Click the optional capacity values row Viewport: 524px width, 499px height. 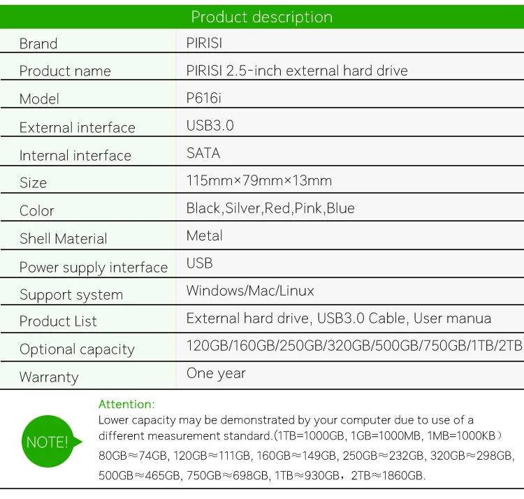354,345
